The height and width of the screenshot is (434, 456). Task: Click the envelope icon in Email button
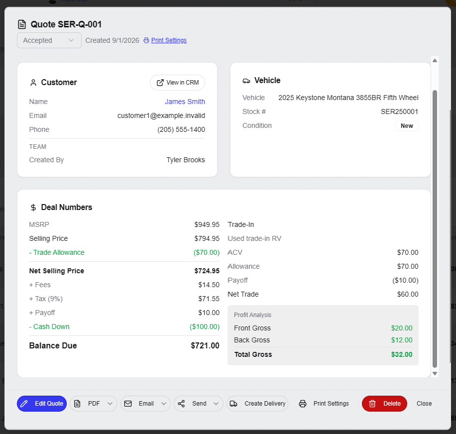128,404
